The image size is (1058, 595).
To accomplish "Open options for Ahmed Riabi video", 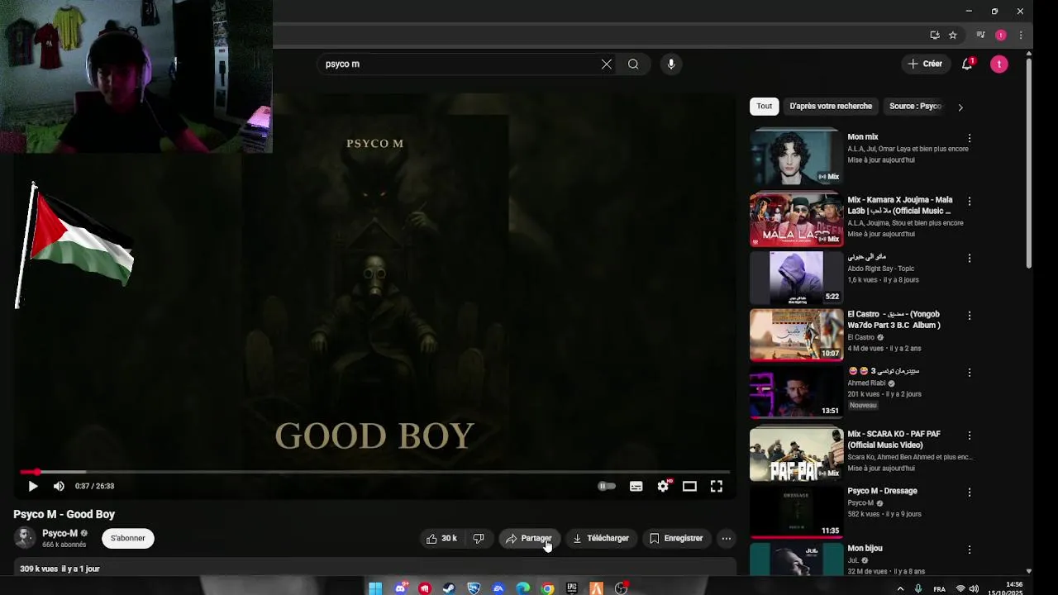I will [970, 373].
